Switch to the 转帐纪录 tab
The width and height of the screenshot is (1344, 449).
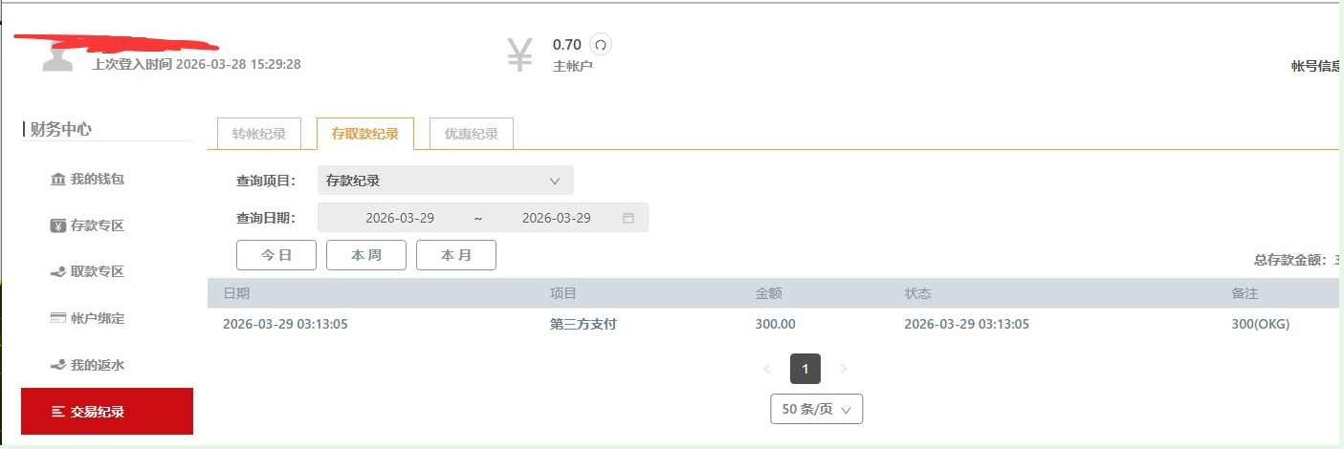(259, 134)
